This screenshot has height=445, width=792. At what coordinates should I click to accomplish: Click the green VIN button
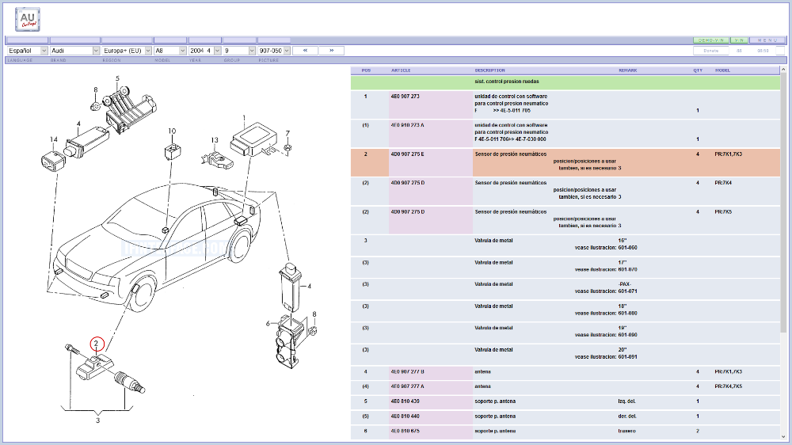tap(739, 40)
